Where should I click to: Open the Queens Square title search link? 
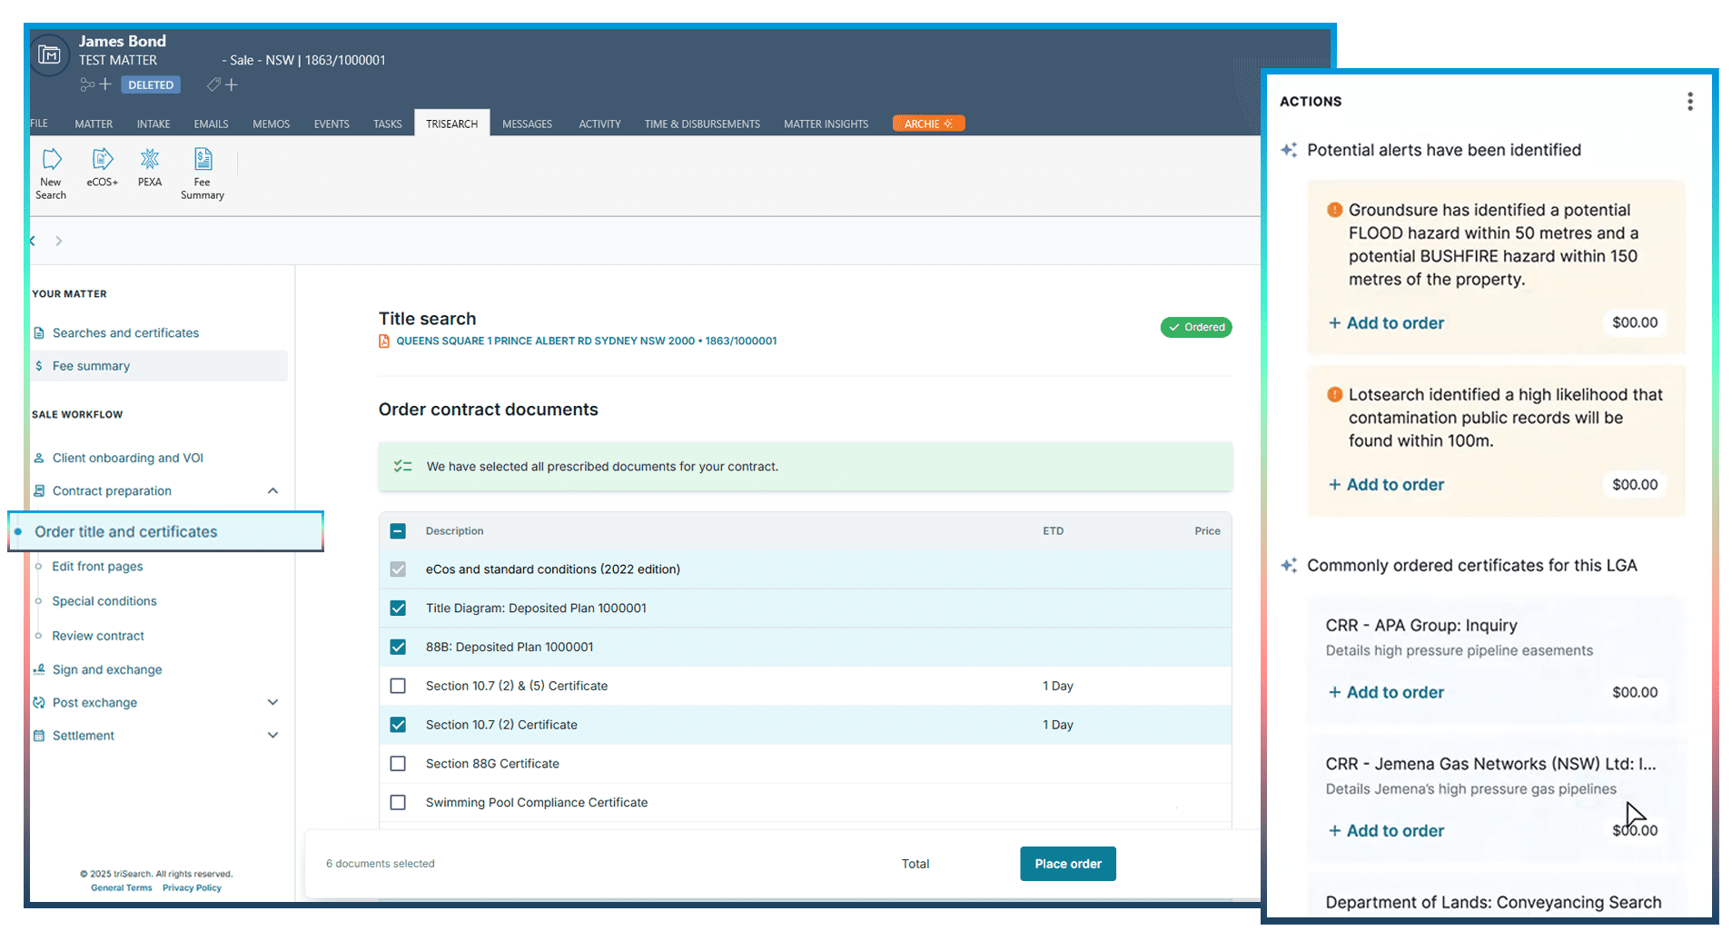tap(587, 342)
